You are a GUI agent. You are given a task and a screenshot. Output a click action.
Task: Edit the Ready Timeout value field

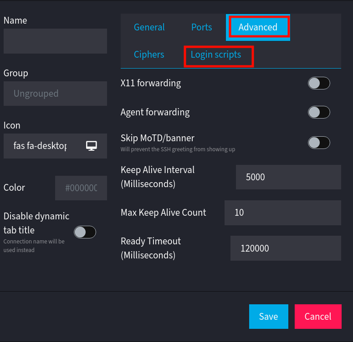(286, 248)
